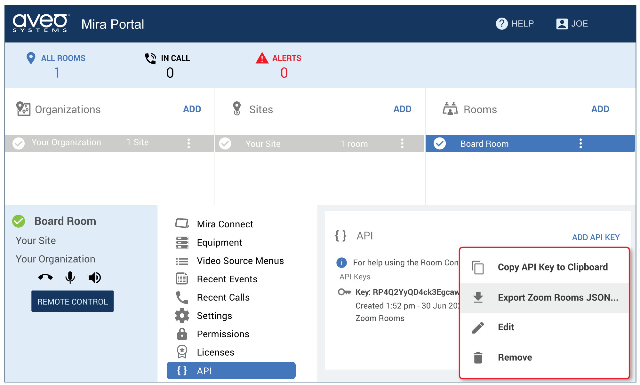Click the ADD API KEY link
The width and height of the screenshot is (640, 385).
click(596, 237)
